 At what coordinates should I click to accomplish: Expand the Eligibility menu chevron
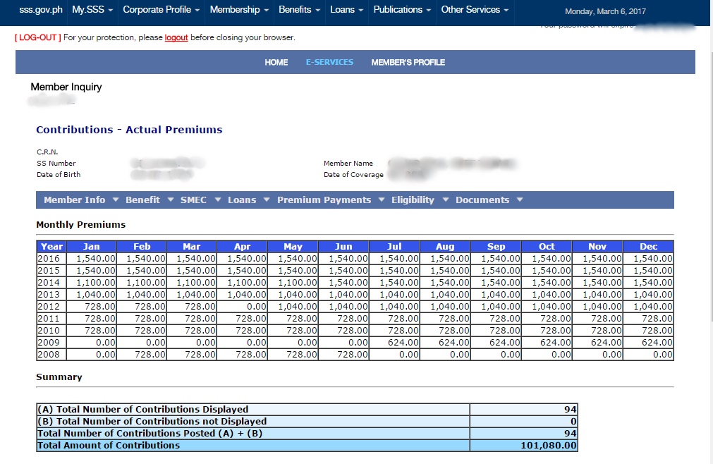coord(445,200)
